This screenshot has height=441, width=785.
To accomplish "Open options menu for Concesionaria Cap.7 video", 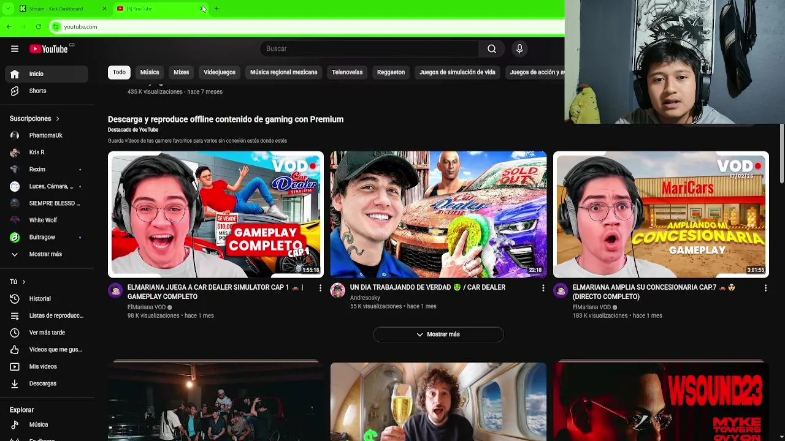I will tap(765, 288).
